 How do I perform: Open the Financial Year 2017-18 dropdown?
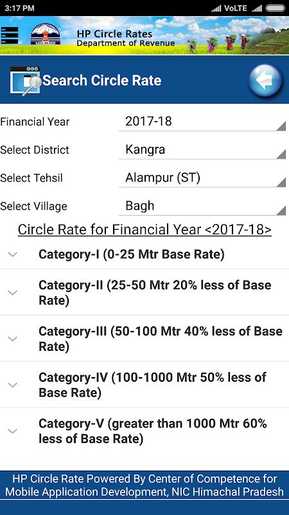click(x=202, y=122)
